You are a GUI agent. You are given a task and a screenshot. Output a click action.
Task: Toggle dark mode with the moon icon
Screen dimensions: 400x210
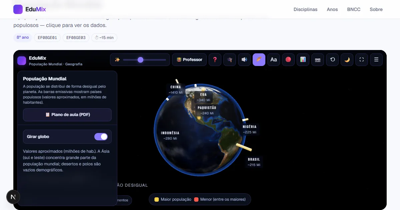(x=347, y=60)
